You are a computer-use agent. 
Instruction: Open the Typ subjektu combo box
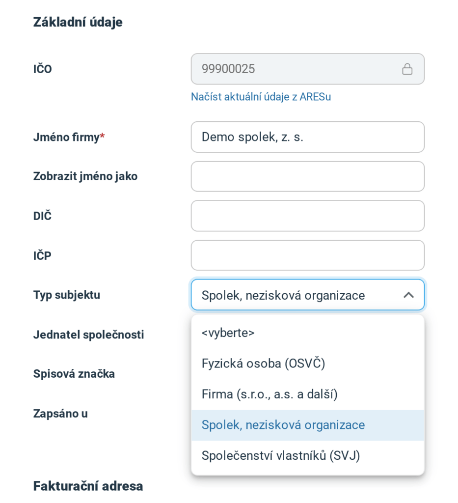point(308,295)
